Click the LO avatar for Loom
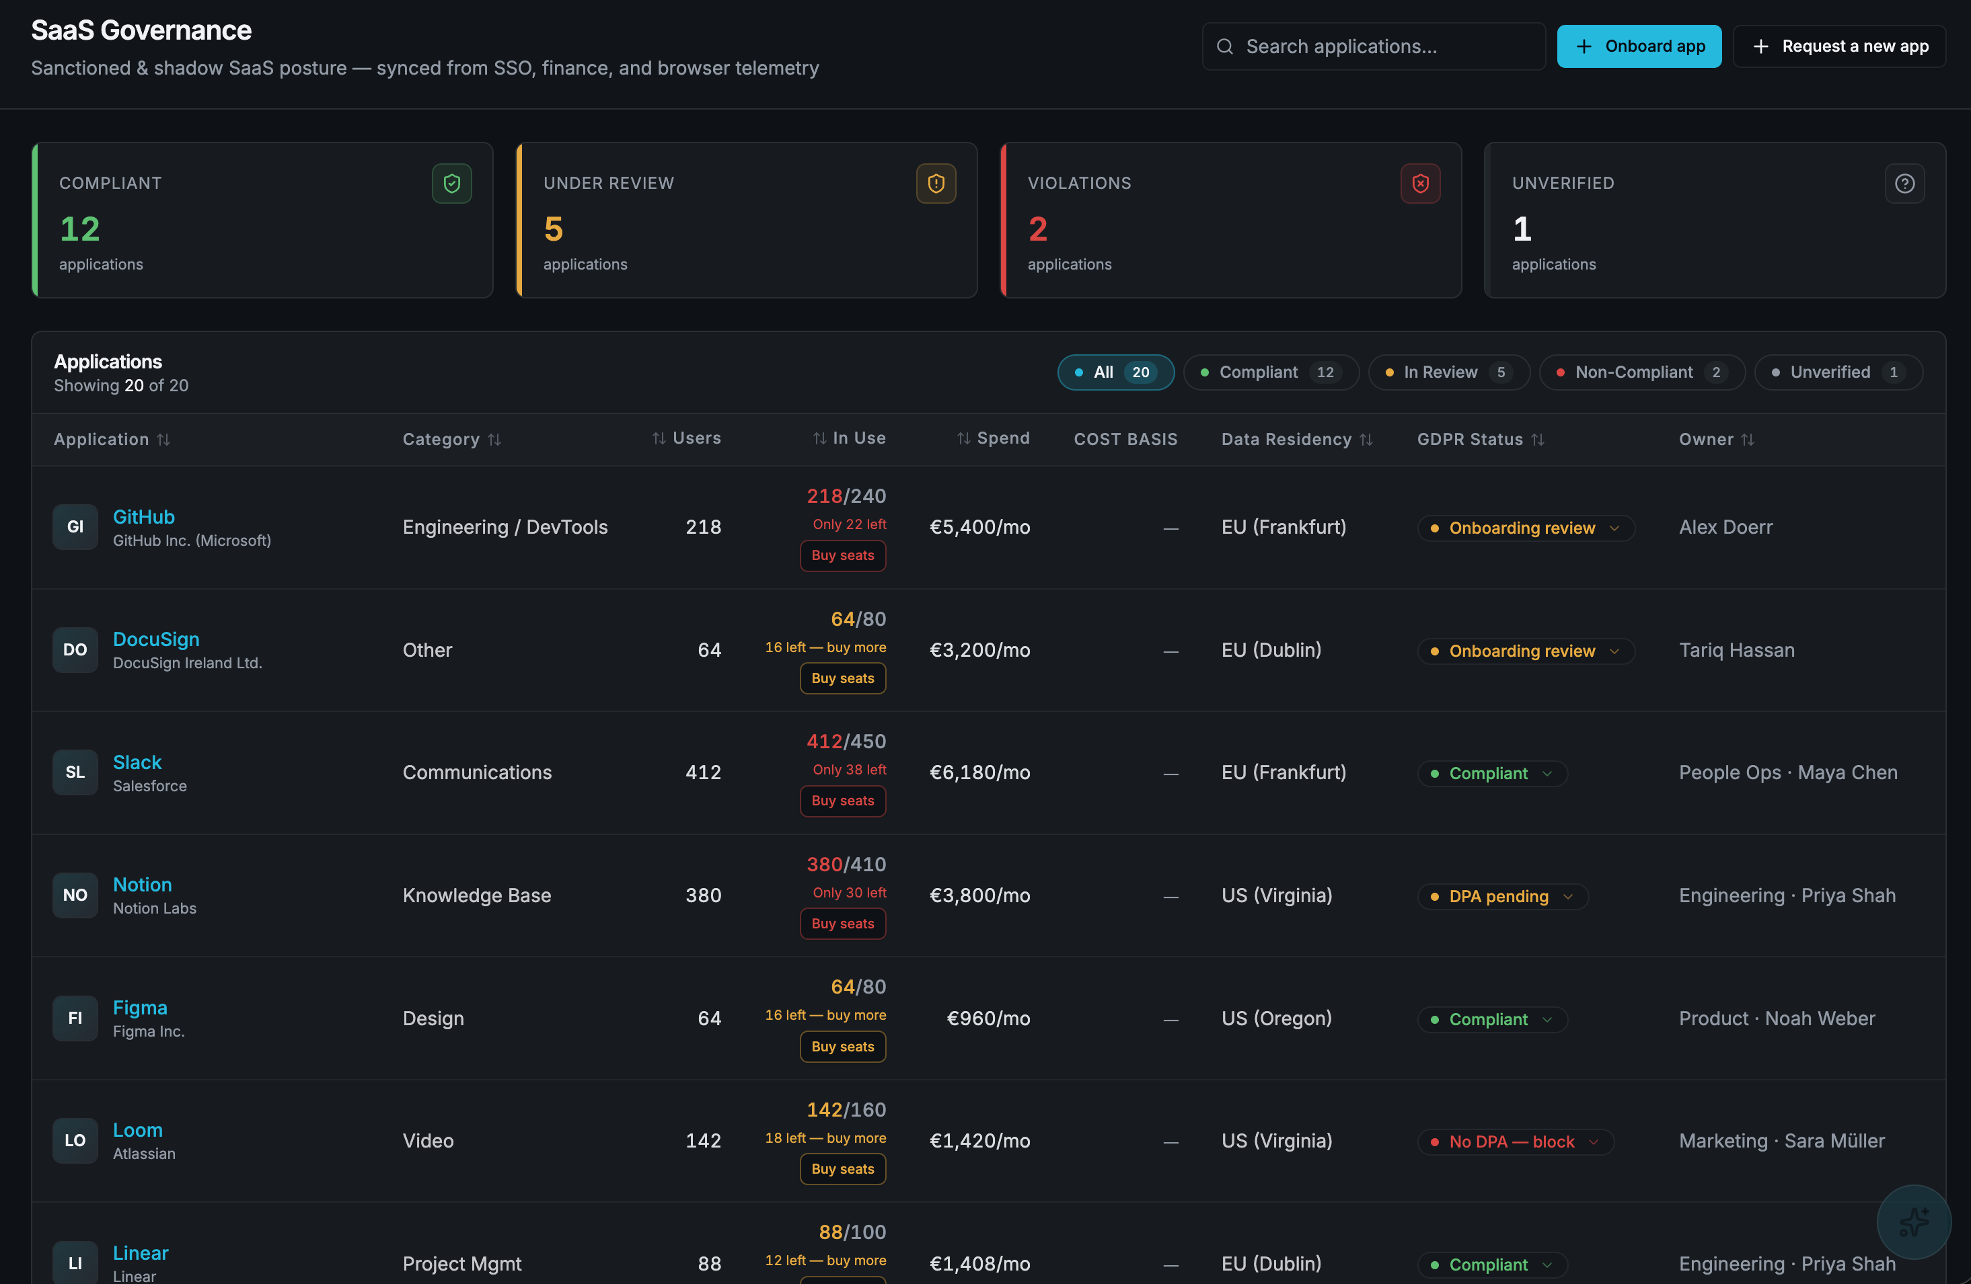The image size is (1971, 1284). tap(75, 1141)
